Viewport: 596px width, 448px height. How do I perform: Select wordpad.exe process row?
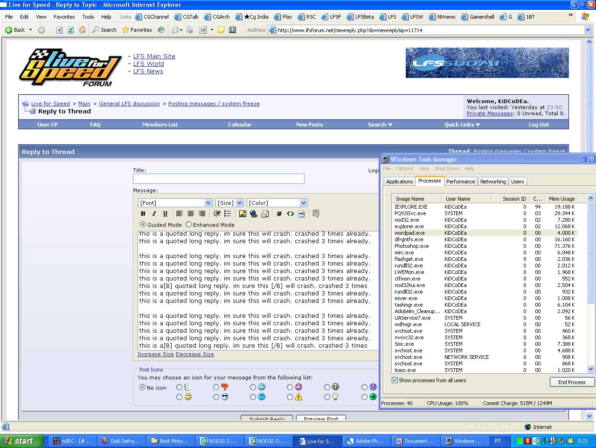(x=485, y=233)
